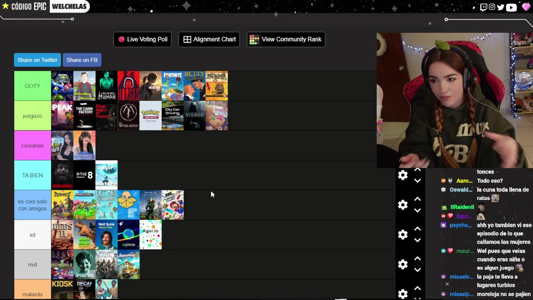533x300 pixels.
Task: Select the Fortnite cover
Action: [x=172, y=86]
